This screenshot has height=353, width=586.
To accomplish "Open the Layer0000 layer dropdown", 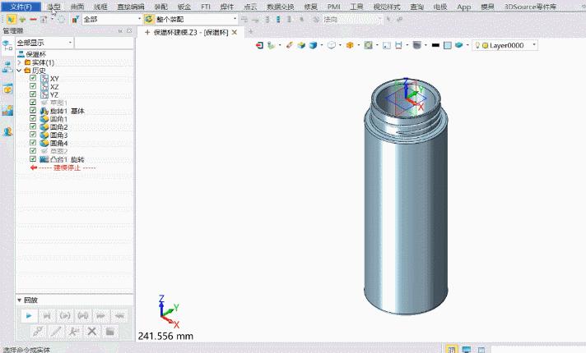I will click(534, 45).
